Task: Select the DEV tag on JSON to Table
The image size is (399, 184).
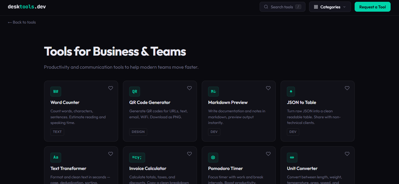Action: click(293, 132)
